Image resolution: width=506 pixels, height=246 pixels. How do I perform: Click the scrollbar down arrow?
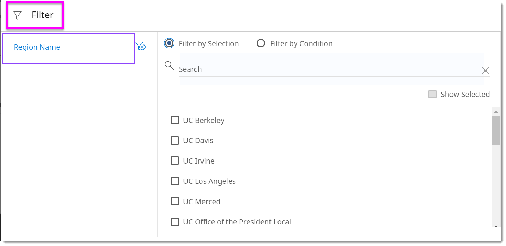click(x=496, y=226)
